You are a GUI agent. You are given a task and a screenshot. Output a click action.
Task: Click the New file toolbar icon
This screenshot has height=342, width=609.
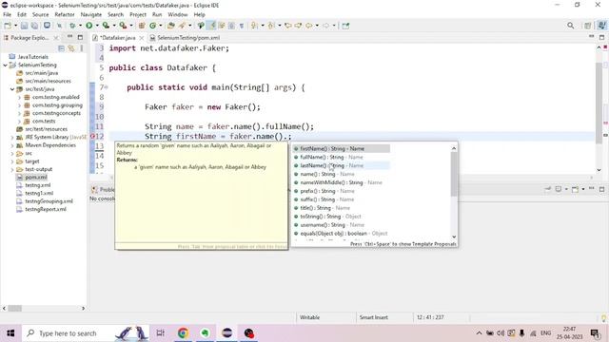(8, 26)
